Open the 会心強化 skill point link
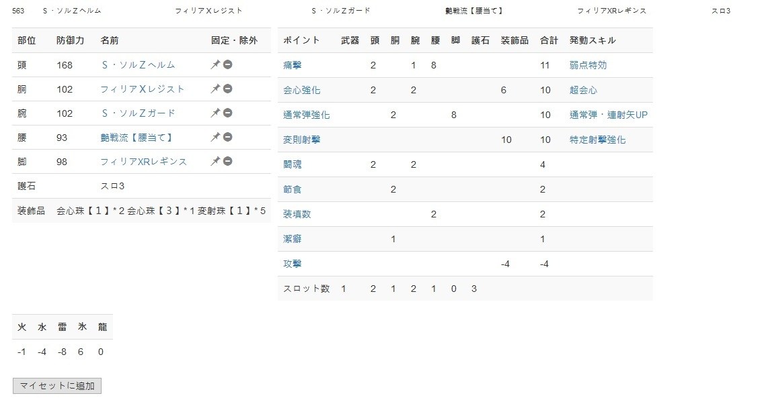Viewport: 768px width, 406px height. (302, 90)
